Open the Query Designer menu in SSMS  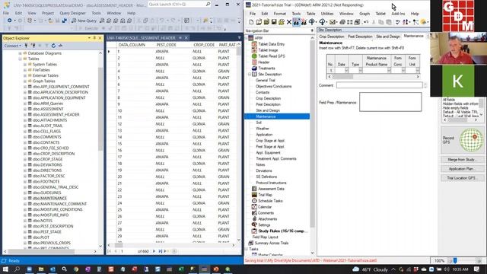(x=73, y=14)
